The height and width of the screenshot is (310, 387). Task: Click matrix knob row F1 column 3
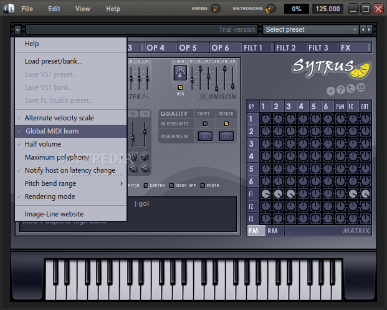tap(291, 194)
